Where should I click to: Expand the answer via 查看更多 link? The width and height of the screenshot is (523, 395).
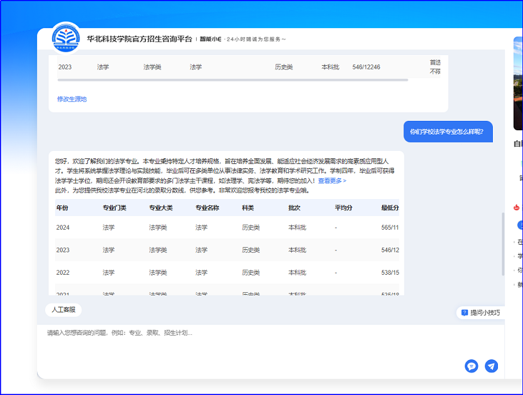pos(332,181)
